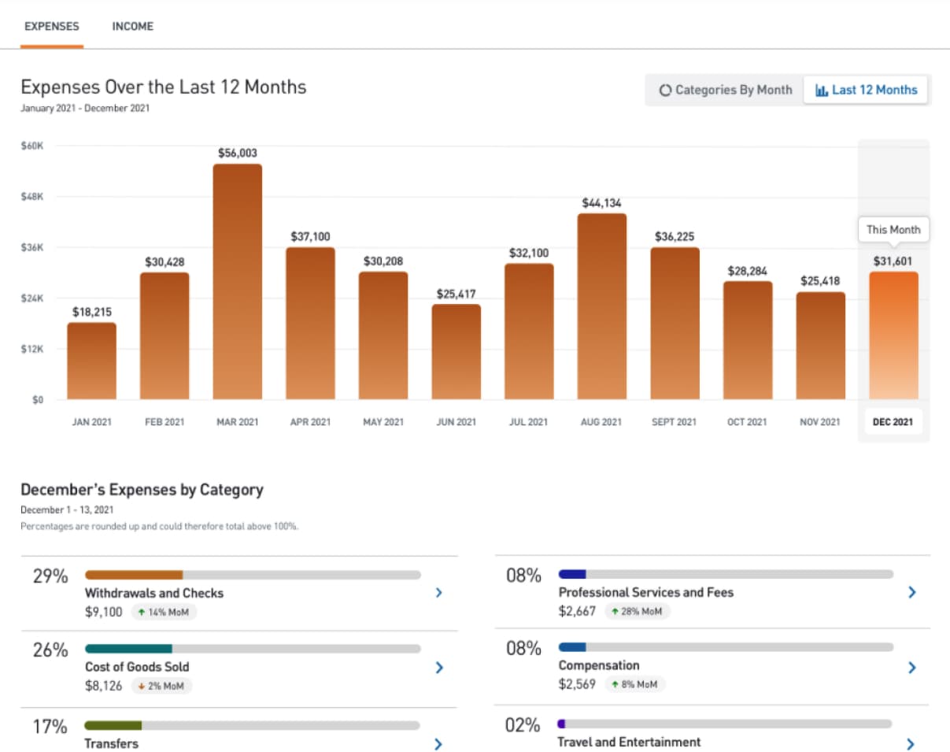
Task: Expand the Transfers category chevron
Action: pyautogui.click(x=438, y=744)
